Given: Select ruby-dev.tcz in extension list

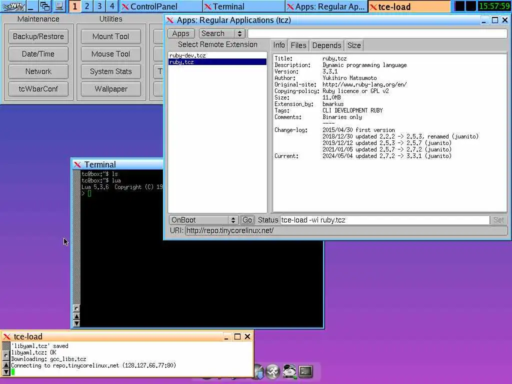Looking at the screenshot, I should click(x=217, y=55).
